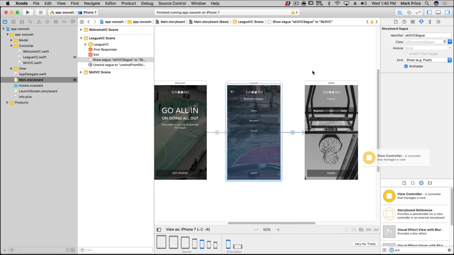Expand the SkillVC Scene disclosure triangle
Image resolution: width=454 pixels, height=255 pixels.
(81, 72)
